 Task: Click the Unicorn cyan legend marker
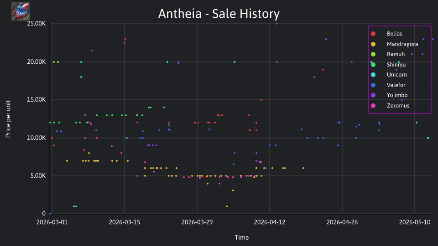tap(373, 75)
